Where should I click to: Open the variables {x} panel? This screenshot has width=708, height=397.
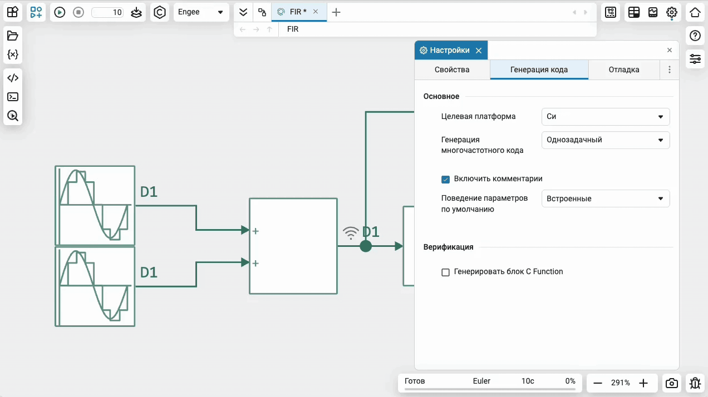coord(13,54)
